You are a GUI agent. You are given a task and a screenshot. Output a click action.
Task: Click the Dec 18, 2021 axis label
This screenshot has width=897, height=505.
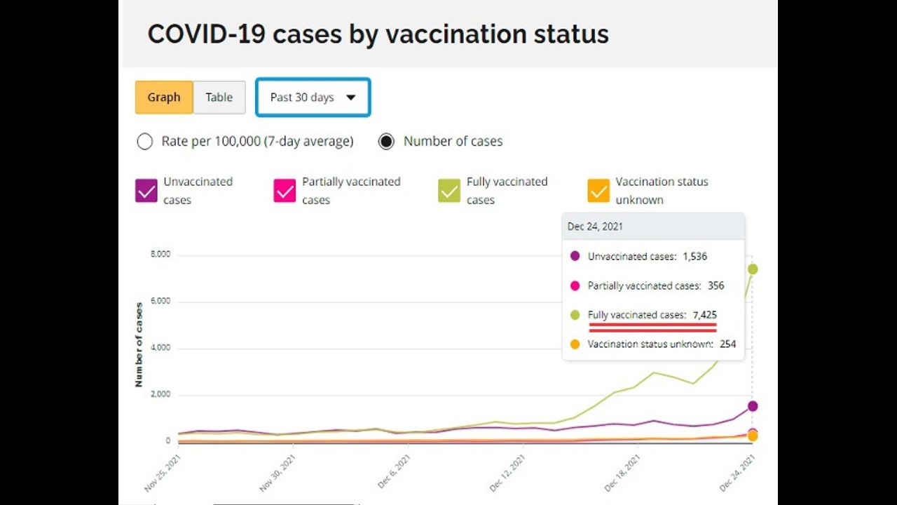click(x=622, y=473)
